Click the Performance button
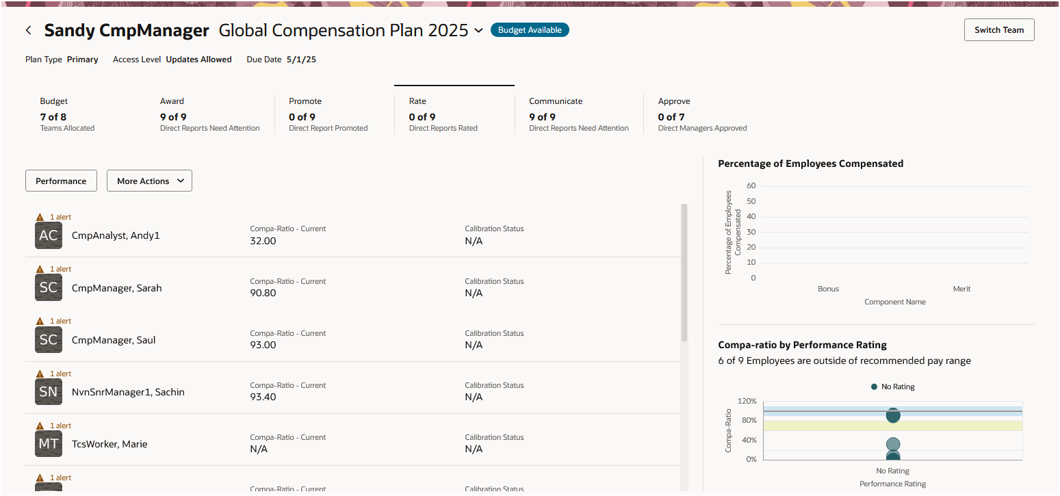This screenshot has width=1060, height=496. 61,181
